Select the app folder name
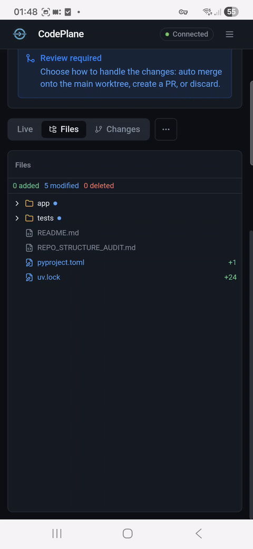Image resolution: width=253 pixels, height=549 pixels. (43, 203)
